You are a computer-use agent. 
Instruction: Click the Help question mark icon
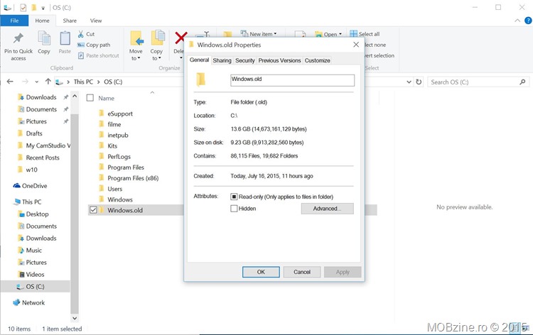[528, 21]
